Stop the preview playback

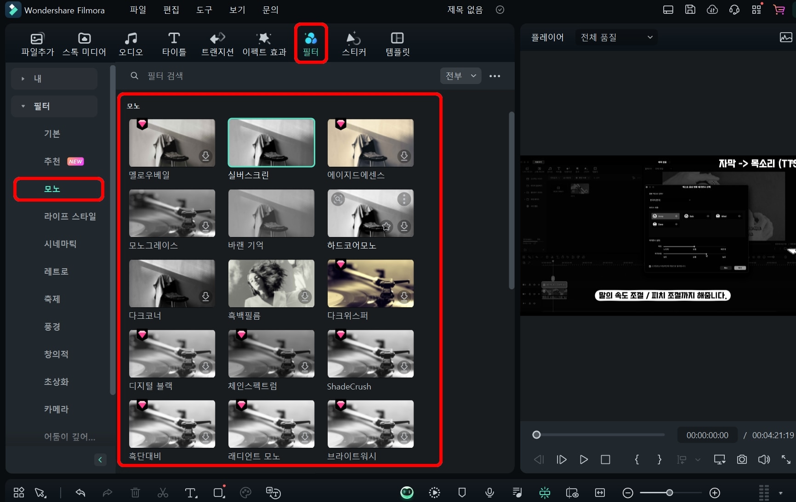606,460
